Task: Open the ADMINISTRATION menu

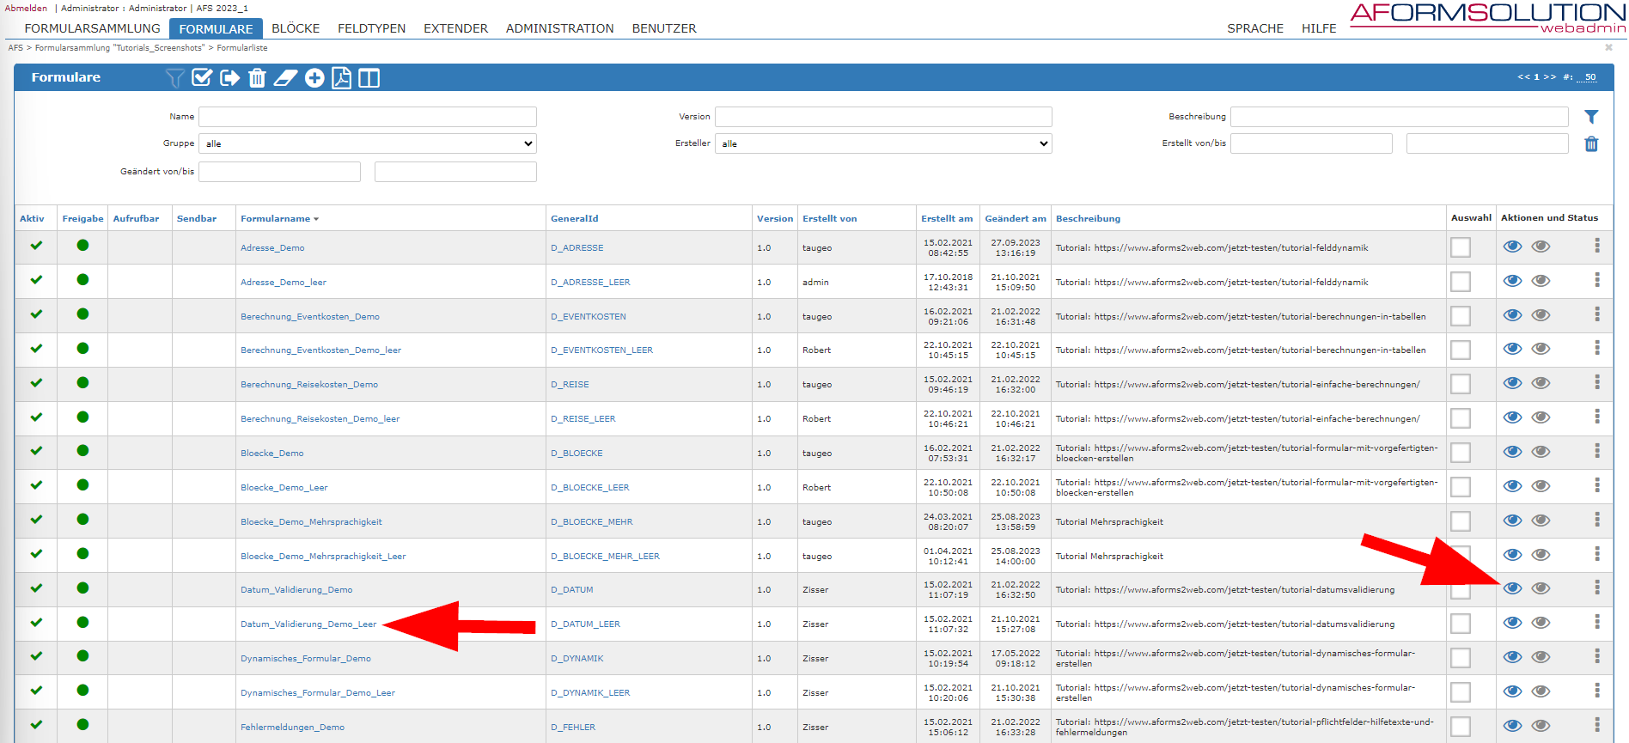Action: [559, 28]
